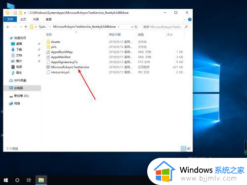Select the Assets folder name

[55, 42]
